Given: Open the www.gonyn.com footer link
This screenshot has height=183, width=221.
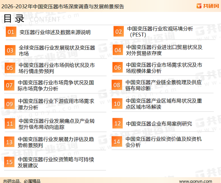Looking at the screenshot, I should 196,181.
